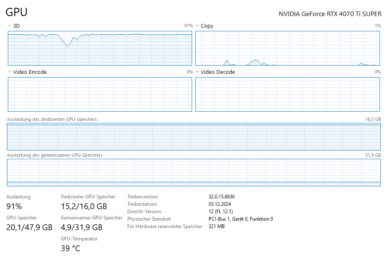Image resolution: width=387 pixels, height=266 pixels.
Task: Click the 39 °C GPU temperature value
Action: tap(70, 248)
